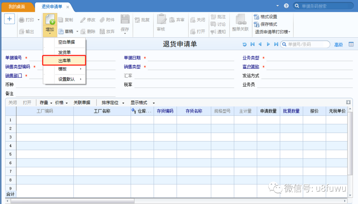Screen dimensions: 358x204
Task: Go to the last document record
Action: pos(276,44)
